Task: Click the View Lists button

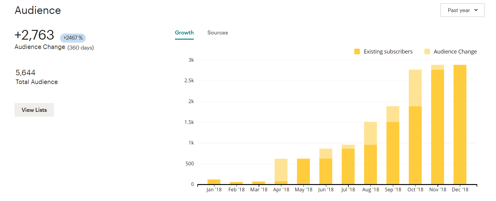Action: point(34,110)
